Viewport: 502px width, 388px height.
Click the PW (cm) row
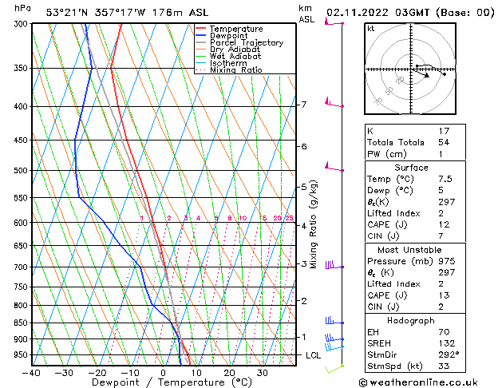click(x=415, y=154)
